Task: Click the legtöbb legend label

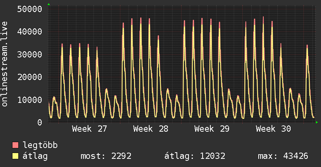Action: tap(40, 145)
